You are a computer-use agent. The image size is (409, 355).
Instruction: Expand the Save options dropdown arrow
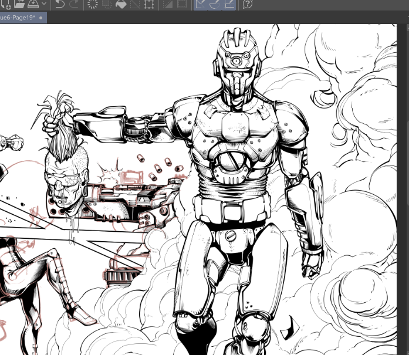click(x=44, y=4)
